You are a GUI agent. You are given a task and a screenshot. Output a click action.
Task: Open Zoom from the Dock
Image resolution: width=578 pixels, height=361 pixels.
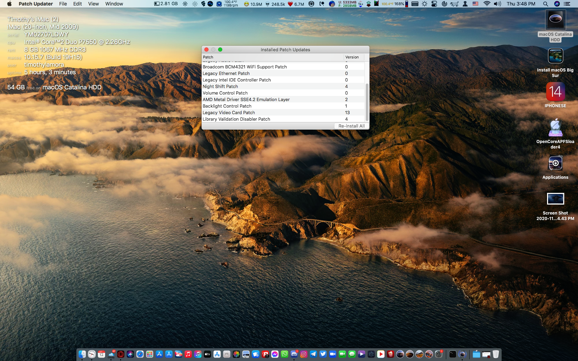pyautogui.click(x=333, y=354)
